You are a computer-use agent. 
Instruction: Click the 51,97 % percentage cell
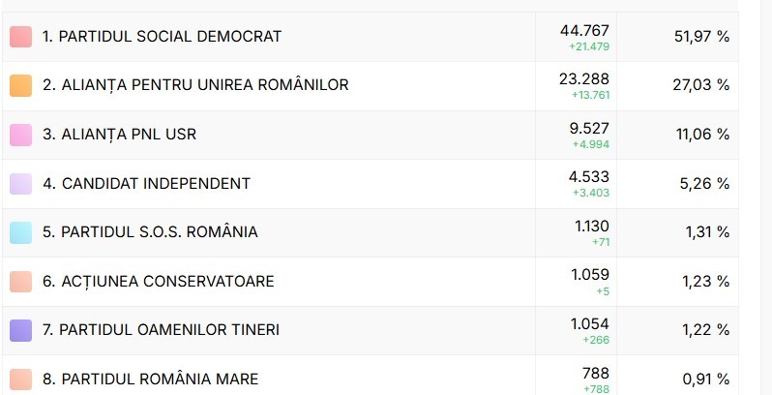coord(701,37)
